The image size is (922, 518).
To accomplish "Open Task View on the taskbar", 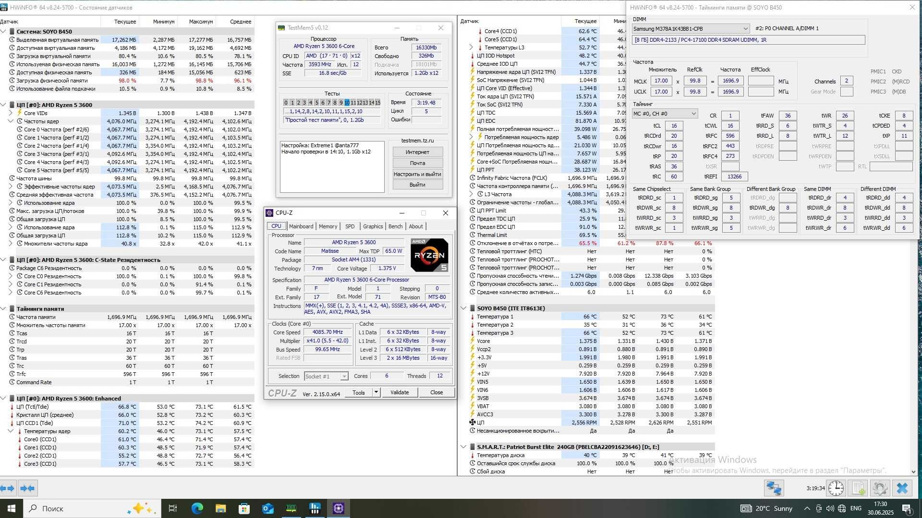I will 173,508.
